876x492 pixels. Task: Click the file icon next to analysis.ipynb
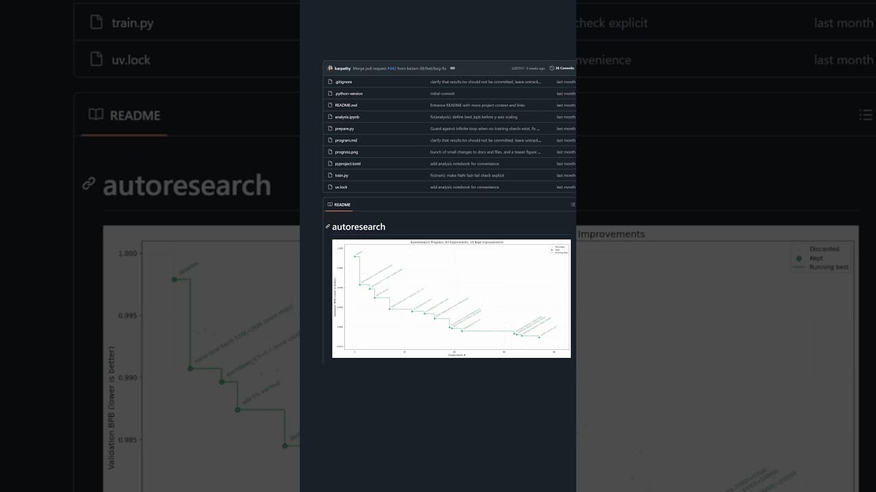pos(330,117)
